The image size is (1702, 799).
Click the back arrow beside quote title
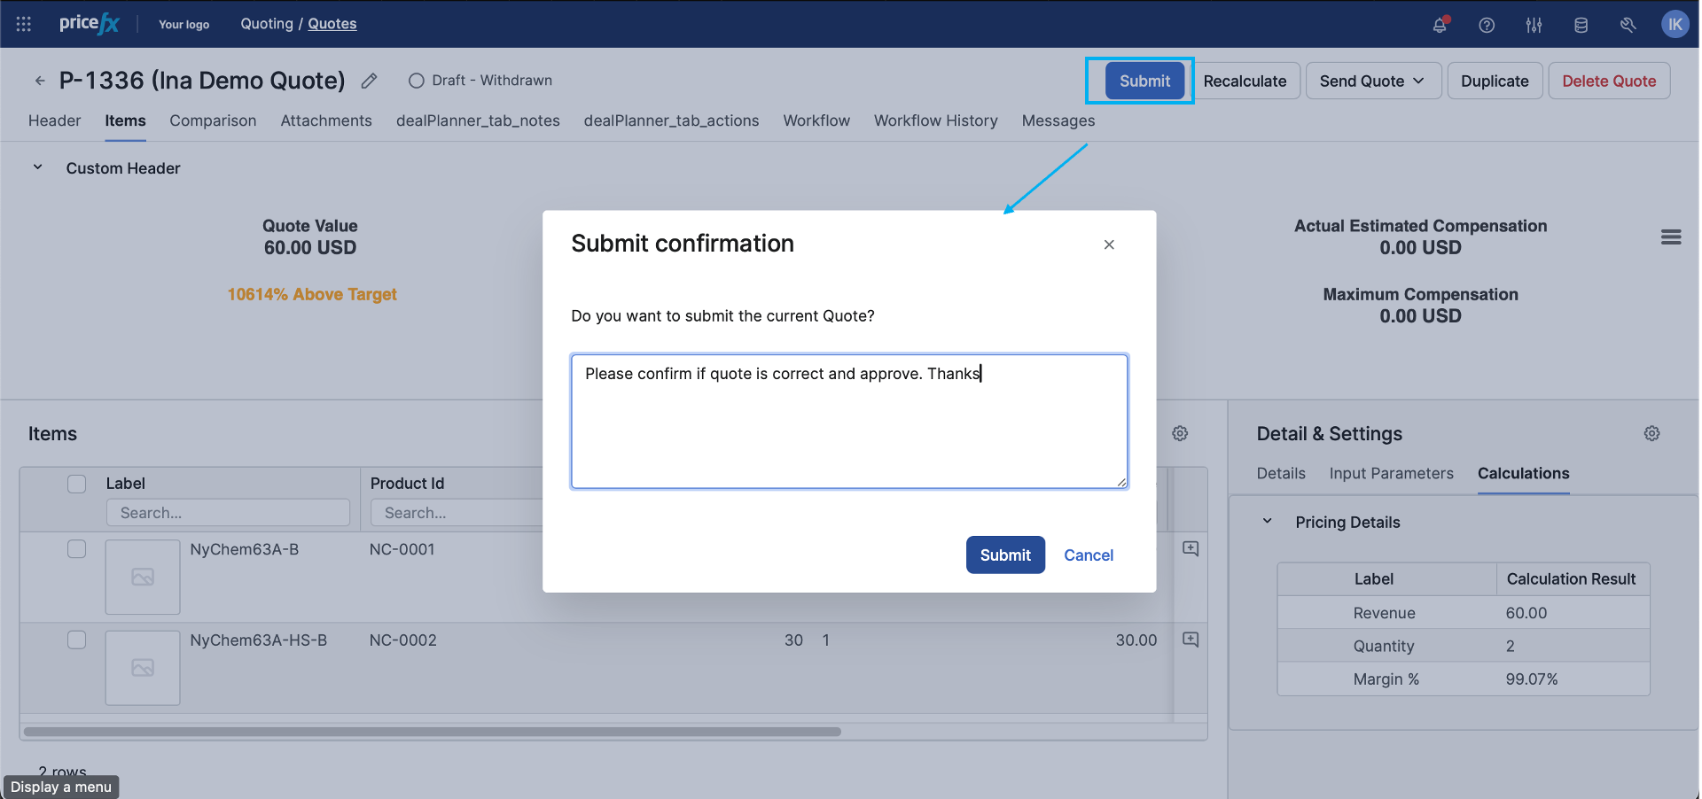40,81
